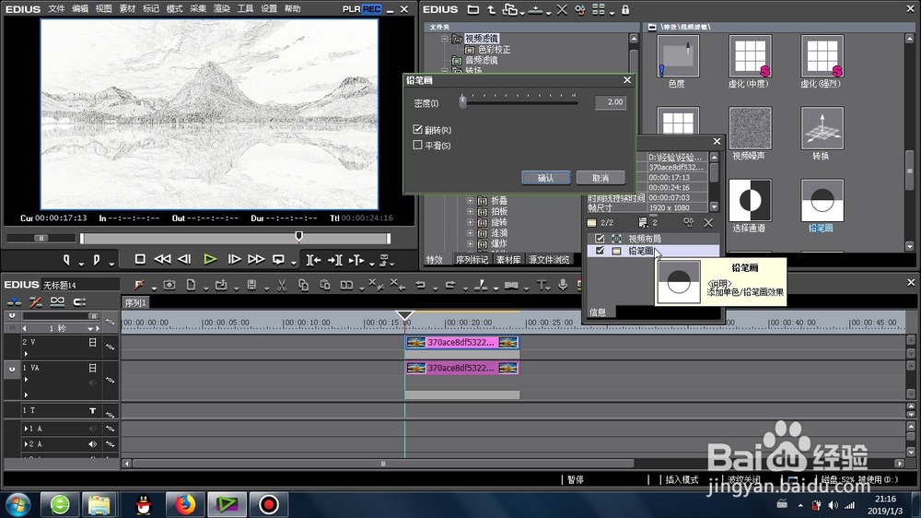Set Out point marker icon
Screen dimensions: 921x518
97,259
